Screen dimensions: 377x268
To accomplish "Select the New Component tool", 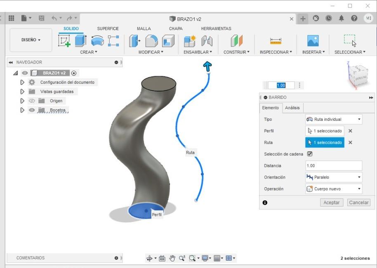I will [x=190, y=41].
